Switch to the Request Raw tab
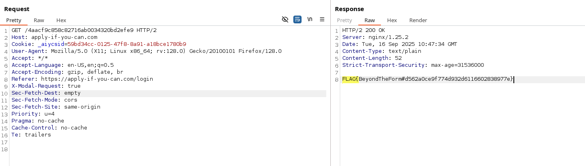The width and height of the screenshot is (585, 166). 39,20
